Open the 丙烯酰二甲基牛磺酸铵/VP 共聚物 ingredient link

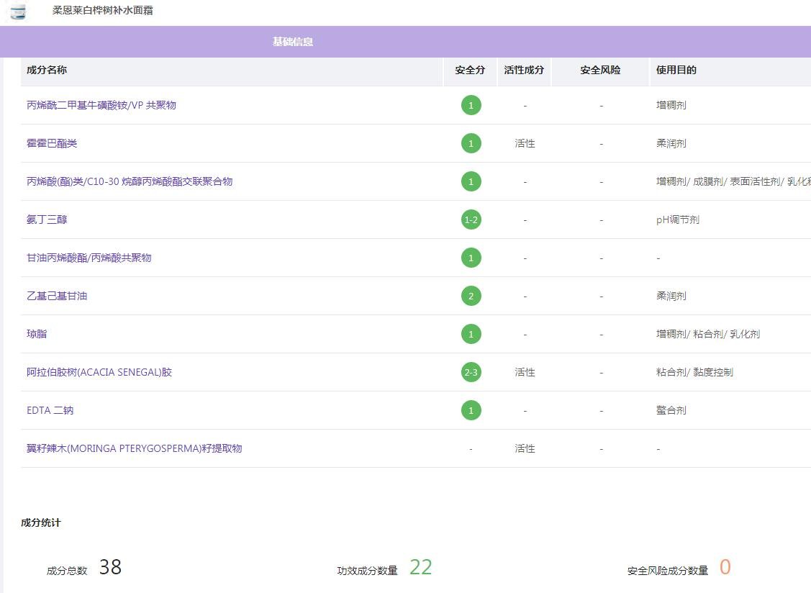(101, 105)
